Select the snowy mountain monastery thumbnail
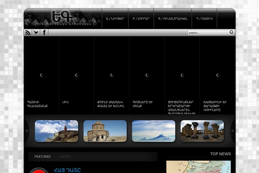The width and height of the screenshot is (259, 173). 57,131
